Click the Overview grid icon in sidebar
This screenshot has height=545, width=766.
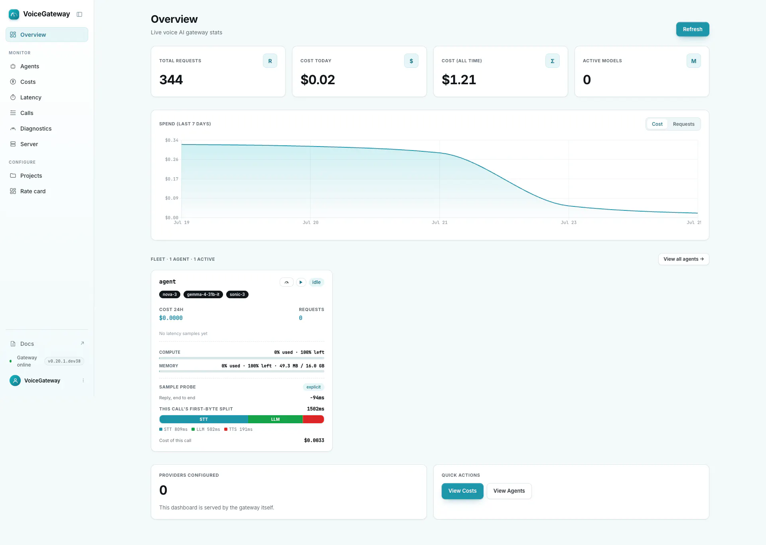point(13,35)
